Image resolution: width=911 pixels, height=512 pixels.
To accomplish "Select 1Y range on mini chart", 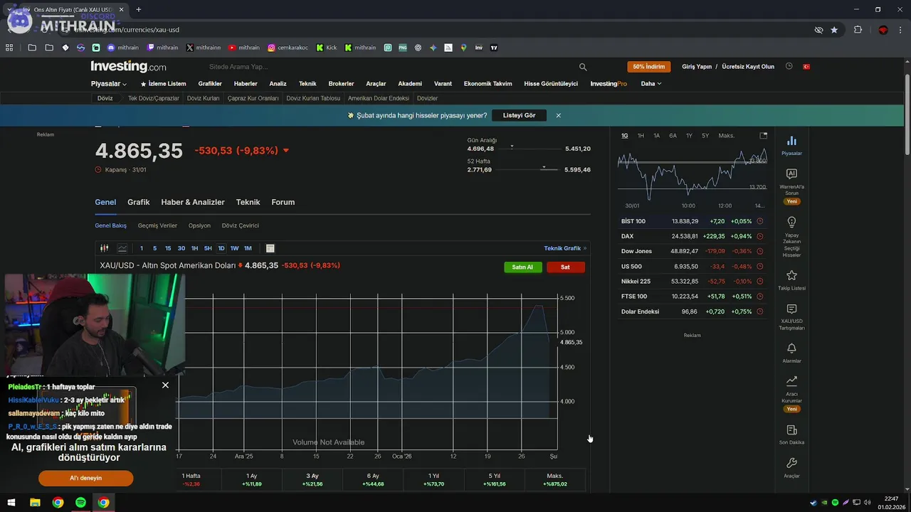I will point(689,135).
